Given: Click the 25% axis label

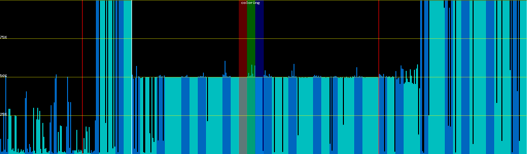Looking at the screenshot, I should pyautogui.click(x=3, y=114).
